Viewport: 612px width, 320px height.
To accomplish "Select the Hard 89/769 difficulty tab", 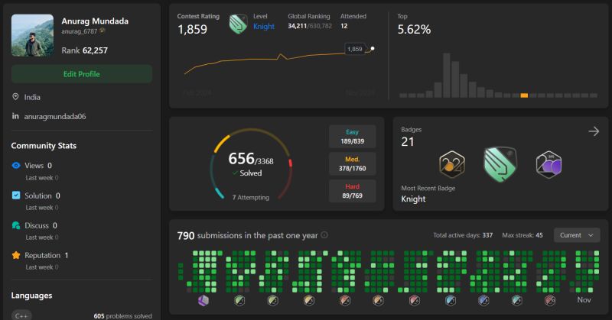I will click(x=352, y=191).
